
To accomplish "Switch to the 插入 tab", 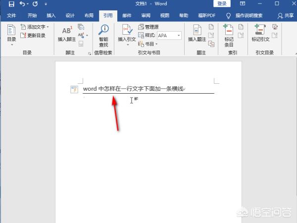I will 51,15.
